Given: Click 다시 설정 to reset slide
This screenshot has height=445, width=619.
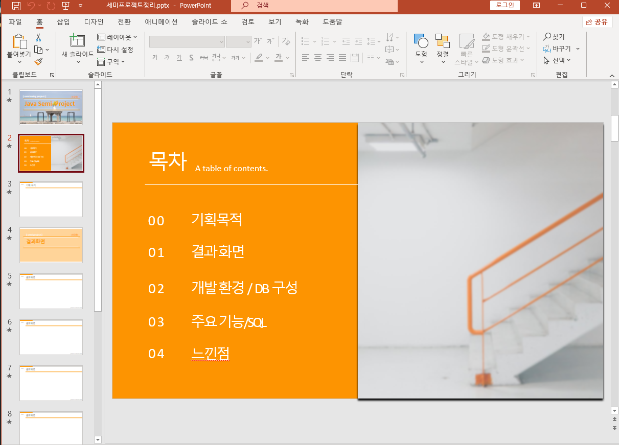Looking at the screenshot, I should tap(116, 50).
